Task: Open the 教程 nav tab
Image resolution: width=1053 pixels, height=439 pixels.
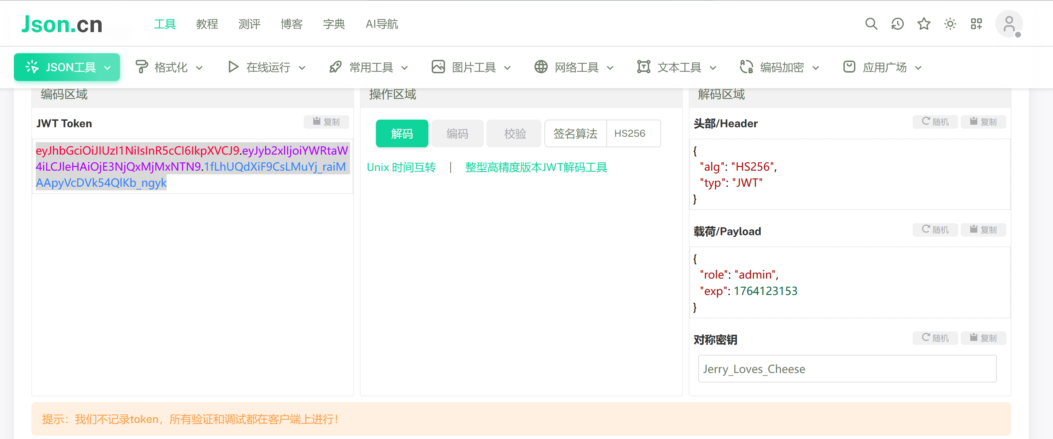Action: coord(207,24)
